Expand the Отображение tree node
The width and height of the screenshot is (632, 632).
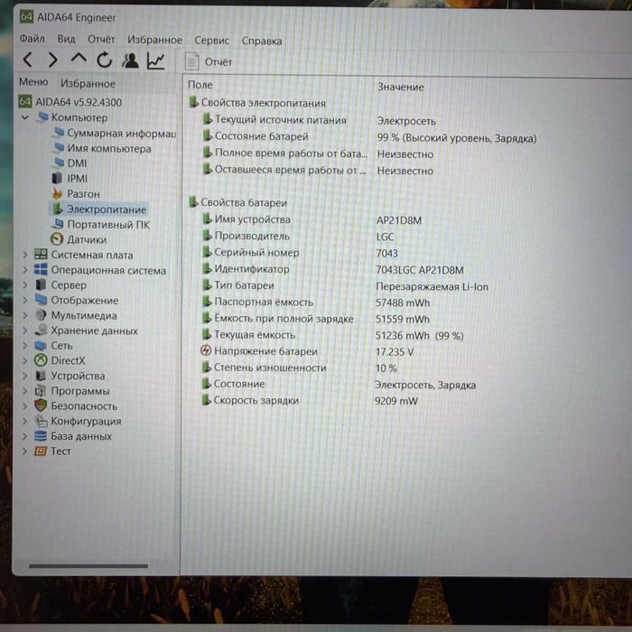[25, 301]
